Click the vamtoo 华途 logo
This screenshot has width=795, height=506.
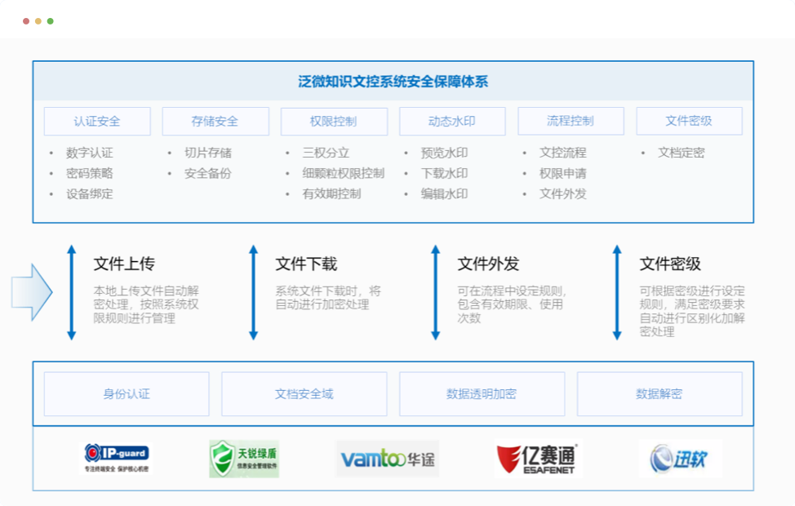tap(388, 459)
